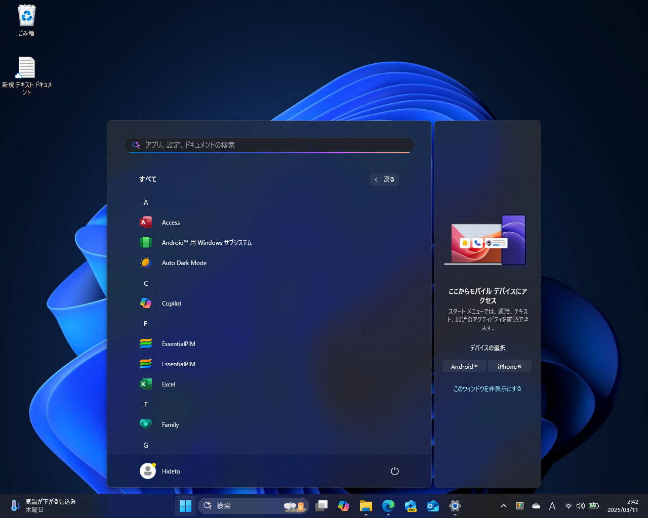The height and width of the screenshot is (518, 648).
Task: Open Task View from the taskbar
Action: [x=321, y=506]
